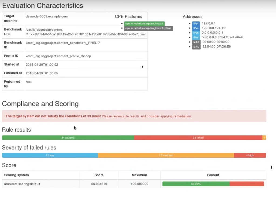Click the green 34 passed bar segment
Screen dimensions: 276x199
click(68, 138)
